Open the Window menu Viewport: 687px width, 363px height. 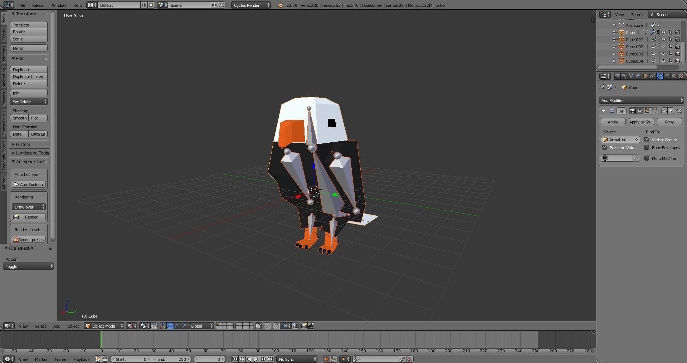[59, 5]
